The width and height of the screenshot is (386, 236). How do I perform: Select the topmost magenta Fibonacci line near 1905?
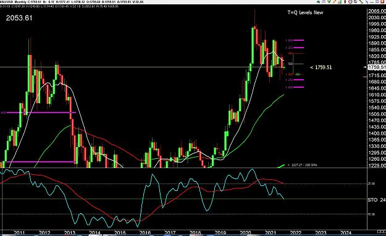(298, 40)
